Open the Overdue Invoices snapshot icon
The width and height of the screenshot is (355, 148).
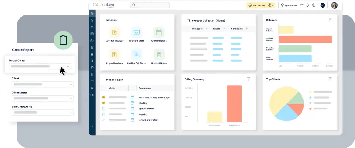click(x=114, y=32)
